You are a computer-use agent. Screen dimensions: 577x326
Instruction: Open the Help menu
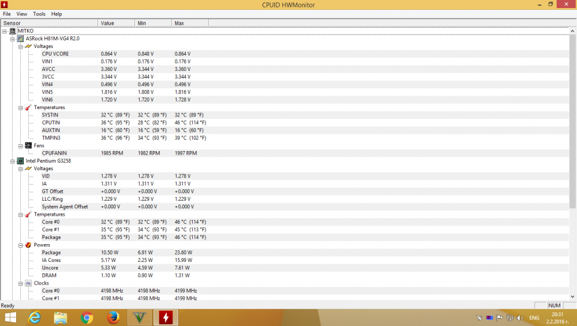coord(57,14)
